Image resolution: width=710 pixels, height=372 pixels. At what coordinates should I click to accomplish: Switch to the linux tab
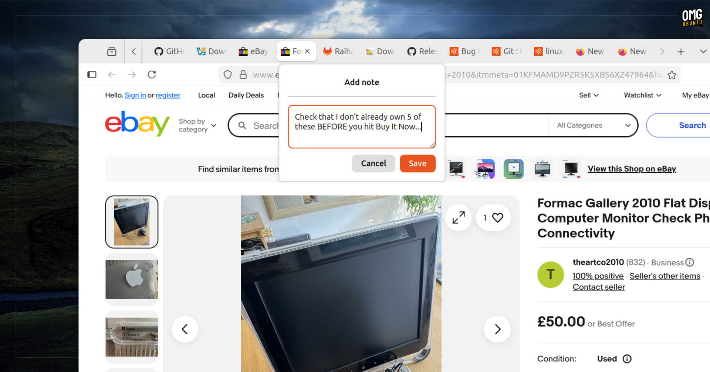[549, 52]
